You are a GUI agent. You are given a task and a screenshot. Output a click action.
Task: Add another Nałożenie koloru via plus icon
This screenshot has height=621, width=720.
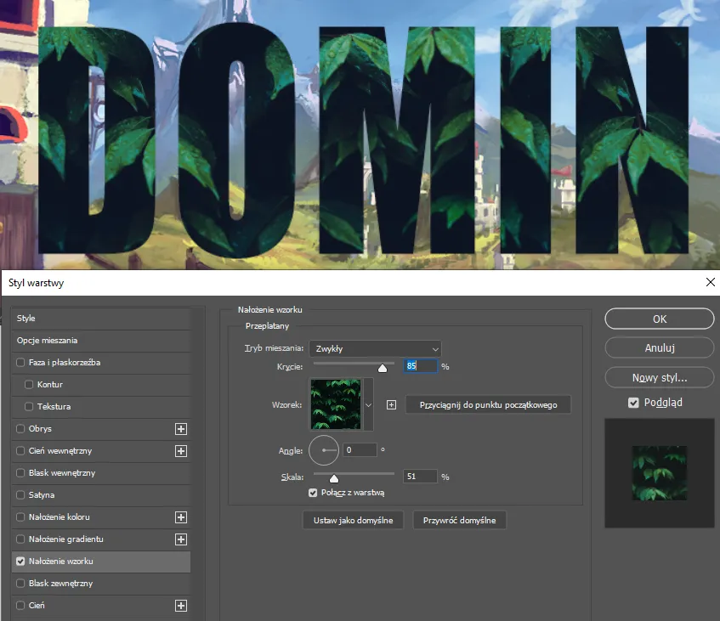(x=180, y=517)
